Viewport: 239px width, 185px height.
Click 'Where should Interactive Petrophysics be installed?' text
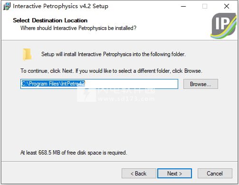coord(78,28)
